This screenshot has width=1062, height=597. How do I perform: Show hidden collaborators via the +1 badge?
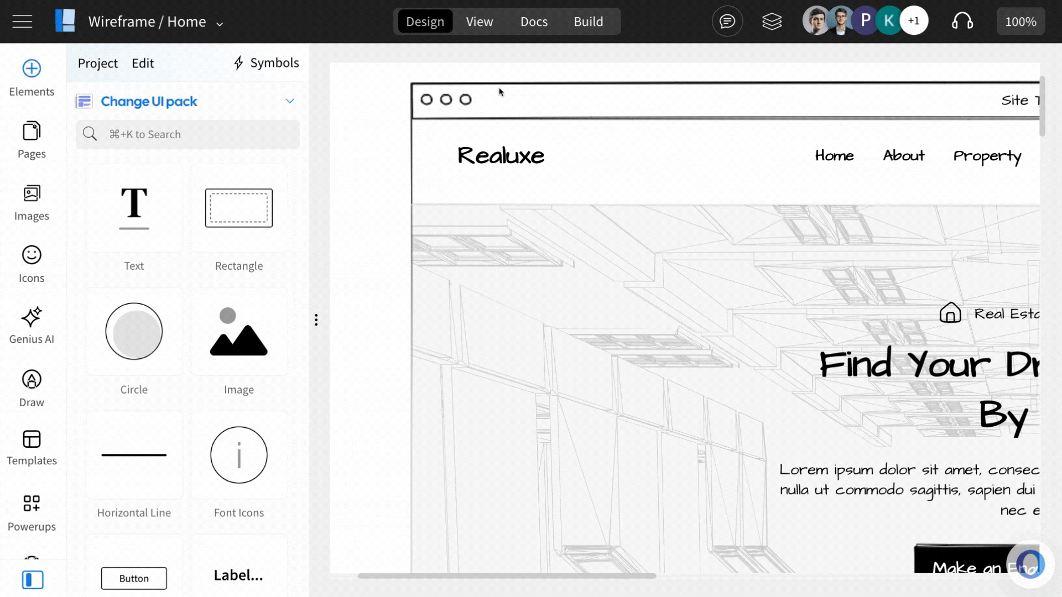914,20
